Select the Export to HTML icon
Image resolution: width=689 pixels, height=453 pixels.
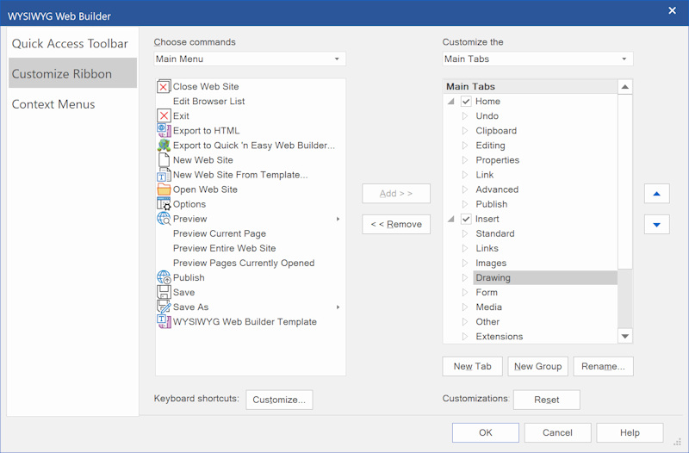coord(164,131)
